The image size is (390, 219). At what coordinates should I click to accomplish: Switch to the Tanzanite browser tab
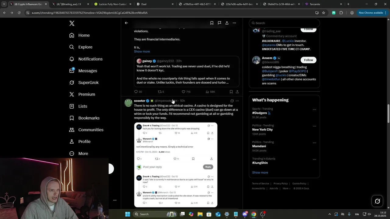324,4
